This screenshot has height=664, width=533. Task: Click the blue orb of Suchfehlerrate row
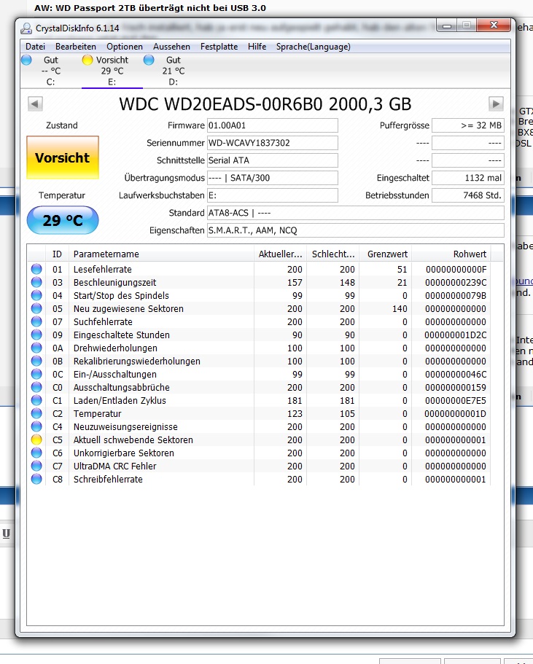[x=36, y=321]
